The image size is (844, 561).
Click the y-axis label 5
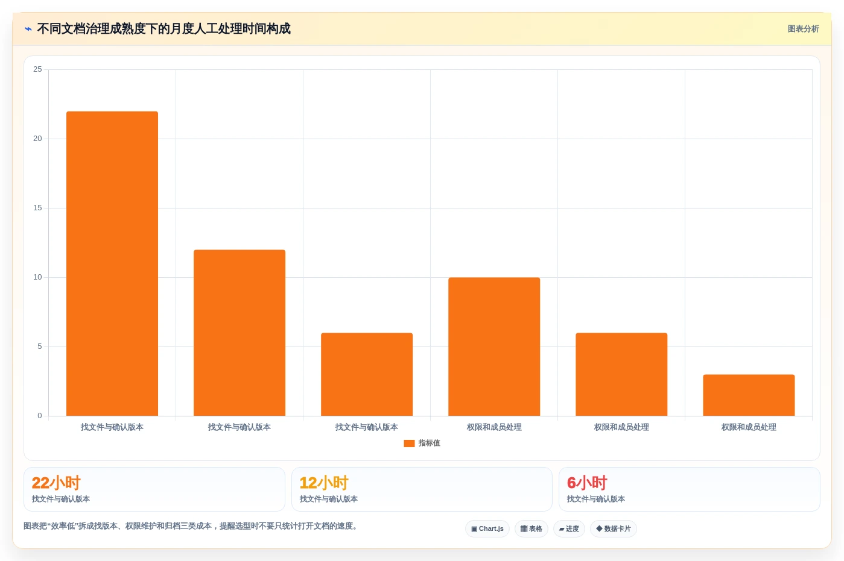coord(40,346)
